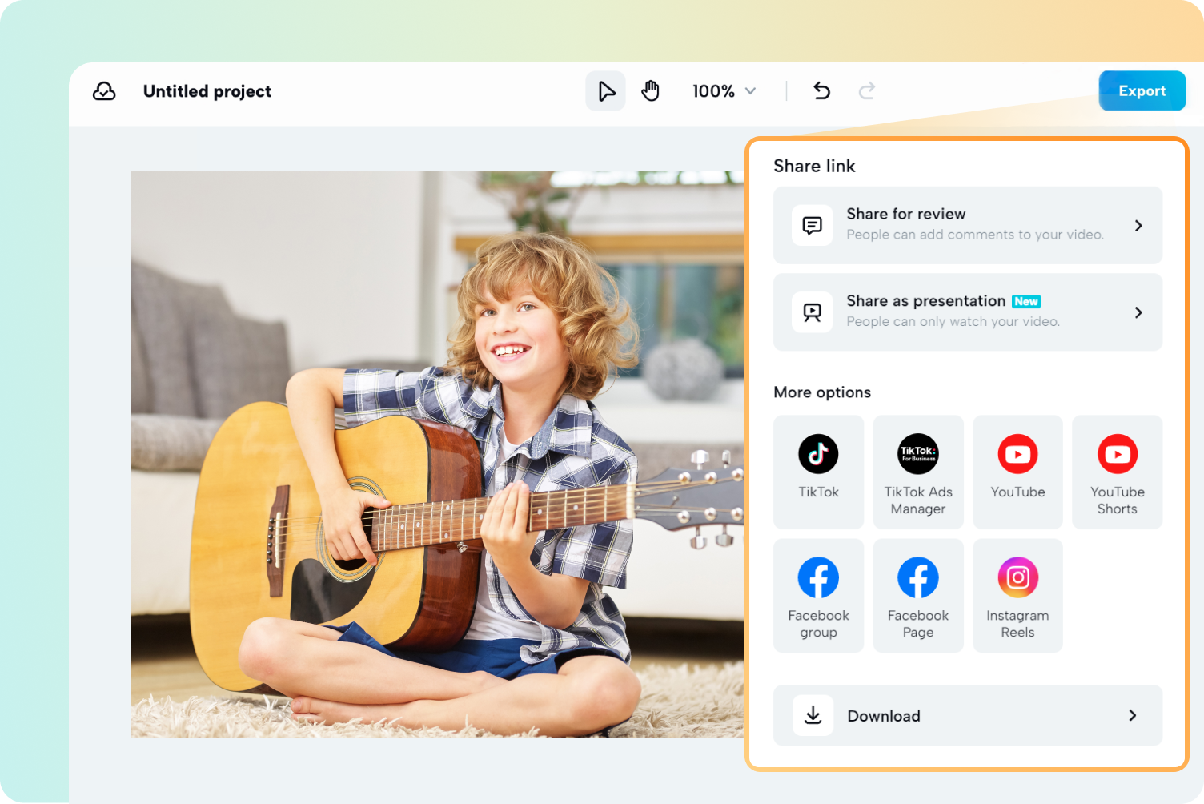Open the Download options
The width and height of the screenshot is (1204, 804).
(x=967, y=715)
